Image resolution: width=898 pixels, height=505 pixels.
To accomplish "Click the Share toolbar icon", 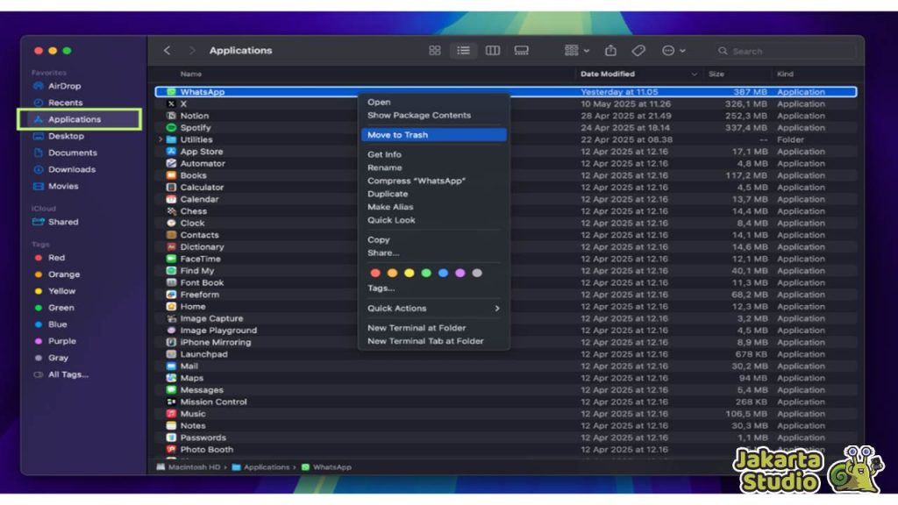I will coord(610,50).
